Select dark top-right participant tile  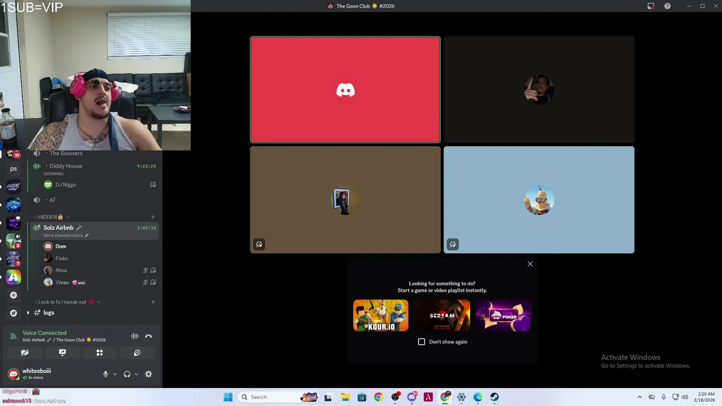pyautogui.click(x=539, y=90)
